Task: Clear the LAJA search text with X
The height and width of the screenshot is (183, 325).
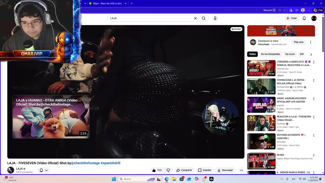Action: [196, 18]
